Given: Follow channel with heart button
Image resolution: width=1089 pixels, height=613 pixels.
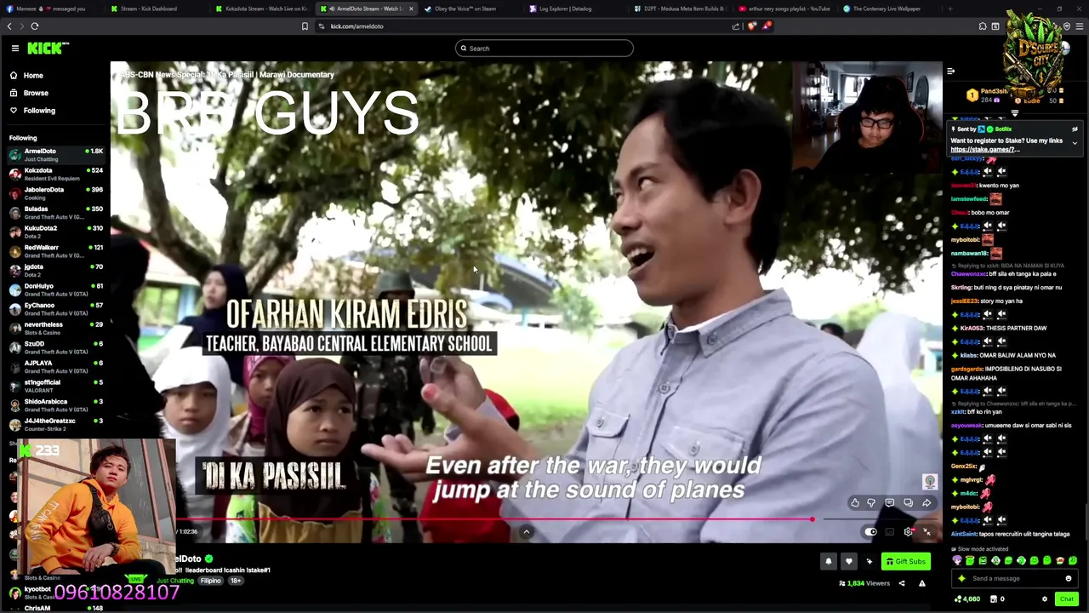Looking at the screenshot, I should [x=848, y=561].
